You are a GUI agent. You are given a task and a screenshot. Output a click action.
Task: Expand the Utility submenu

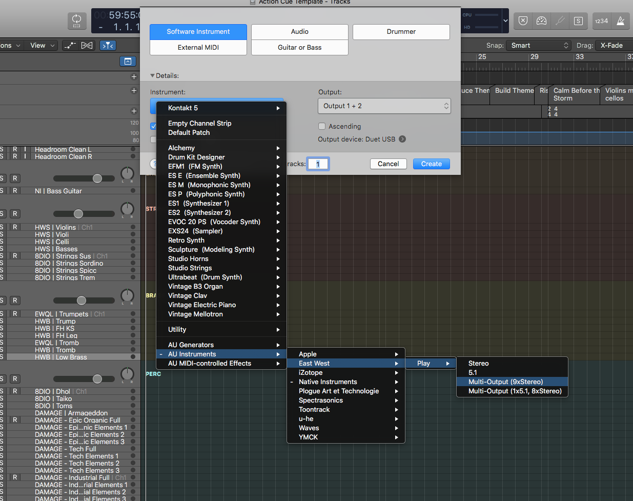(221, 329)
